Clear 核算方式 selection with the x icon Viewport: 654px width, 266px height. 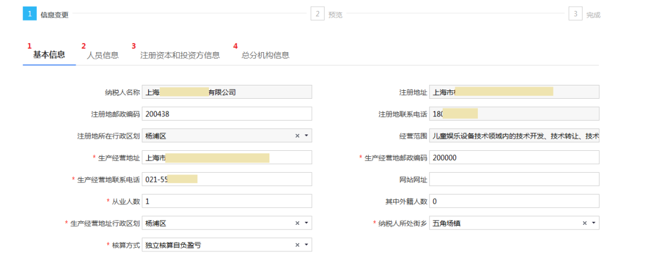297,245
